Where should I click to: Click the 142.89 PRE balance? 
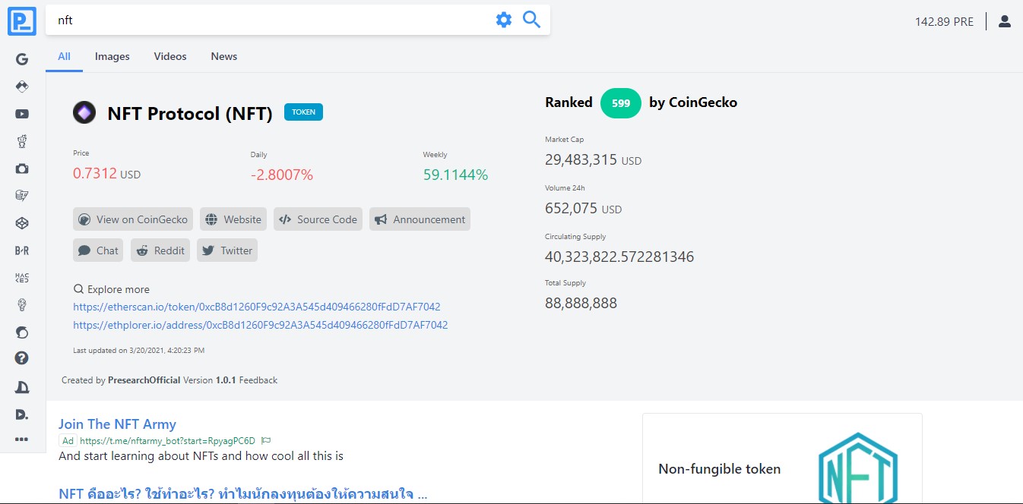944,21
